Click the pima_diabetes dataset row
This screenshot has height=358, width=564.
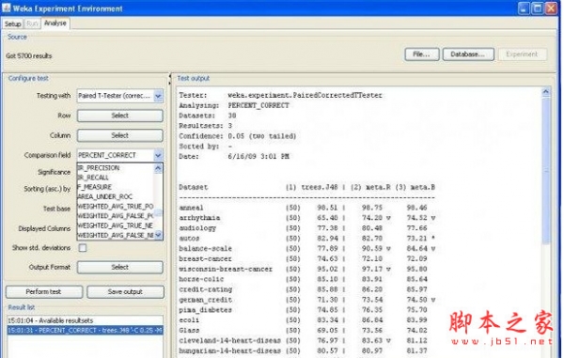[306, 310]
